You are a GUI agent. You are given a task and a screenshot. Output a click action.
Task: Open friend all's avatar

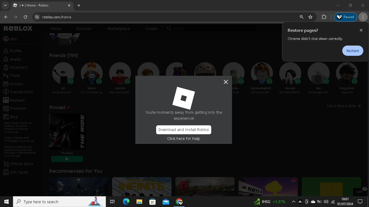[x=63, y=73]
